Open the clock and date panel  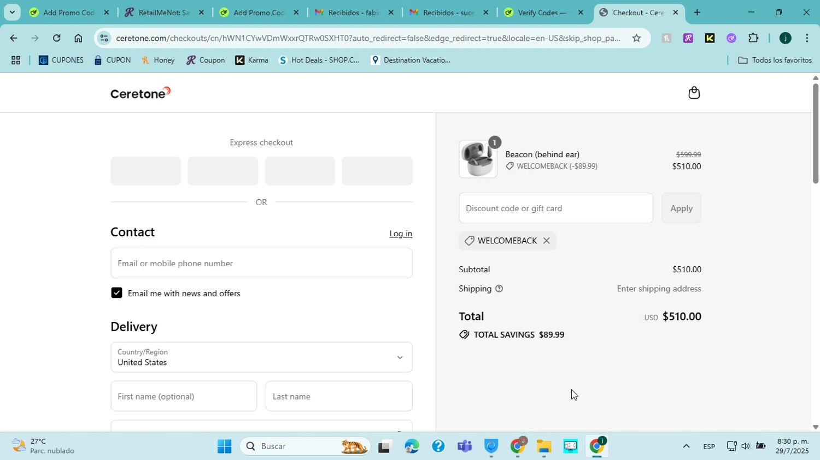tap(792, 446)
